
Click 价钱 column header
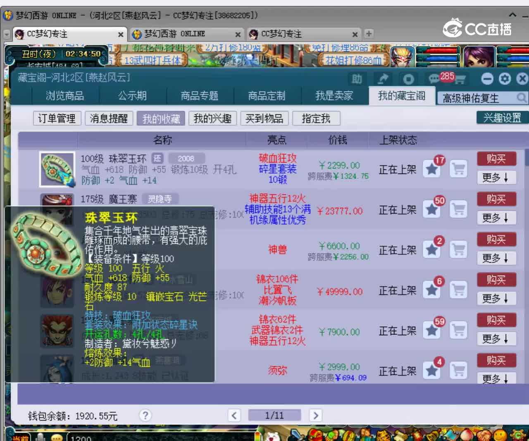pyautogui.click(x=337, y=140)
